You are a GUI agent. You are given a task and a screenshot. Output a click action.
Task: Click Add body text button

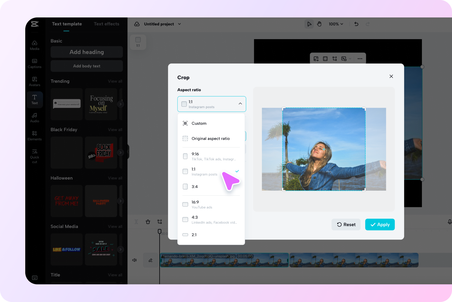tap(87, 66)
